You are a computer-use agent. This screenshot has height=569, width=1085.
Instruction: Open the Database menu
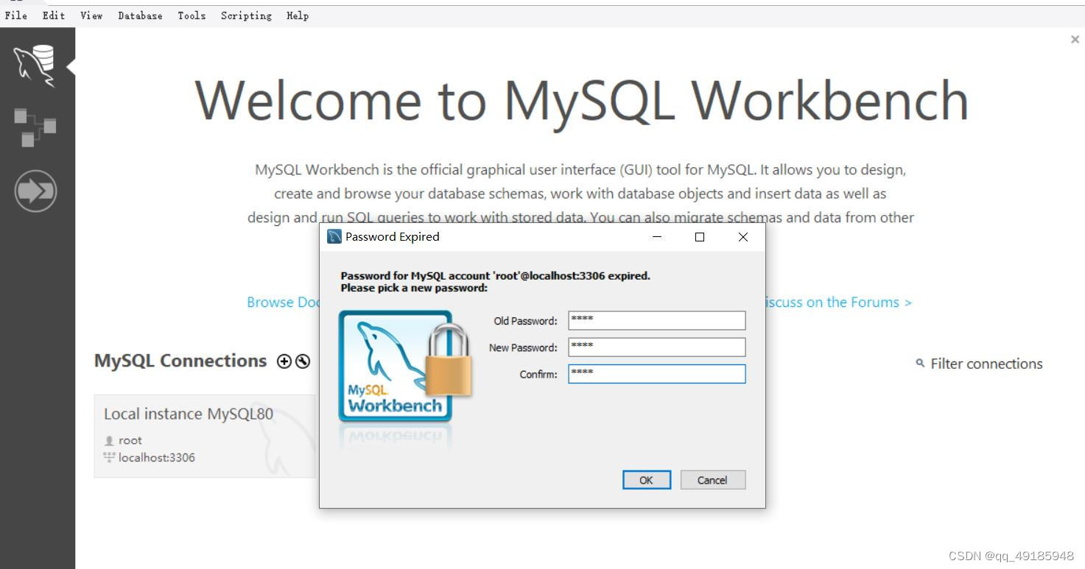click(140, 15)
